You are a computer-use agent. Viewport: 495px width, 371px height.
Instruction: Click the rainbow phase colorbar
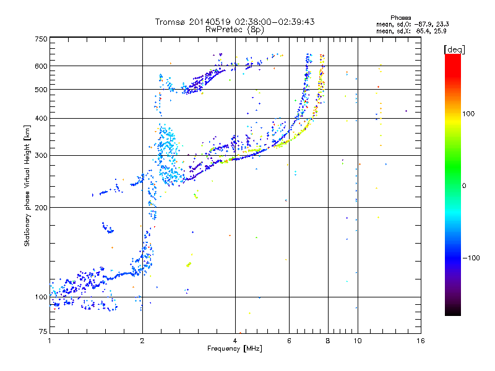coord(453,184)
